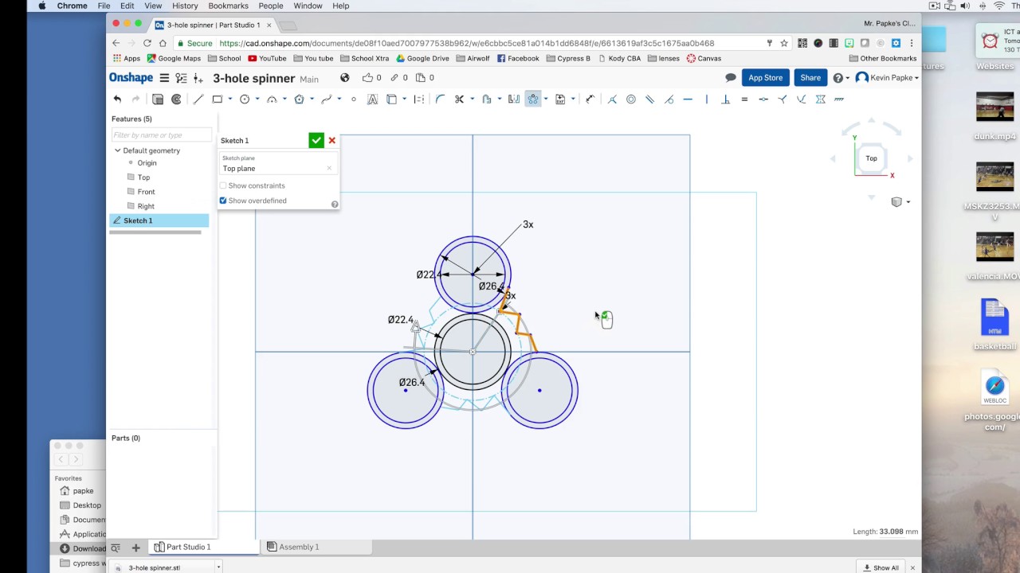Apply the Perpendicular constraint
The height and width of the screenshot is (573, 1020).
pos(725,99)
